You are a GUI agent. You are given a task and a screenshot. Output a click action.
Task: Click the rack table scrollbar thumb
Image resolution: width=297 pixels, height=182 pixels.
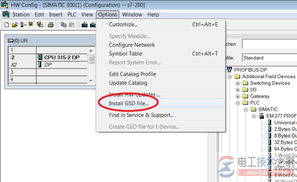pos(91,59)
